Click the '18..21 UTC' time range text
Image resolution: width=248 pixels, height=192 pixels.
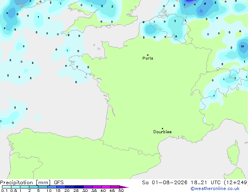point(205,183)
